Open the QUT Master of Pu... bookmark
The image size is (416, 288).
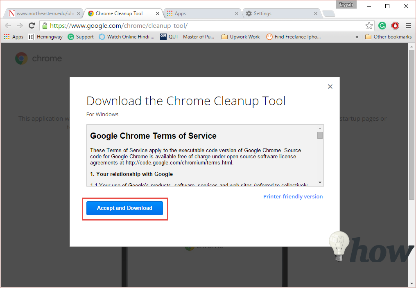[x=187, y=36]
